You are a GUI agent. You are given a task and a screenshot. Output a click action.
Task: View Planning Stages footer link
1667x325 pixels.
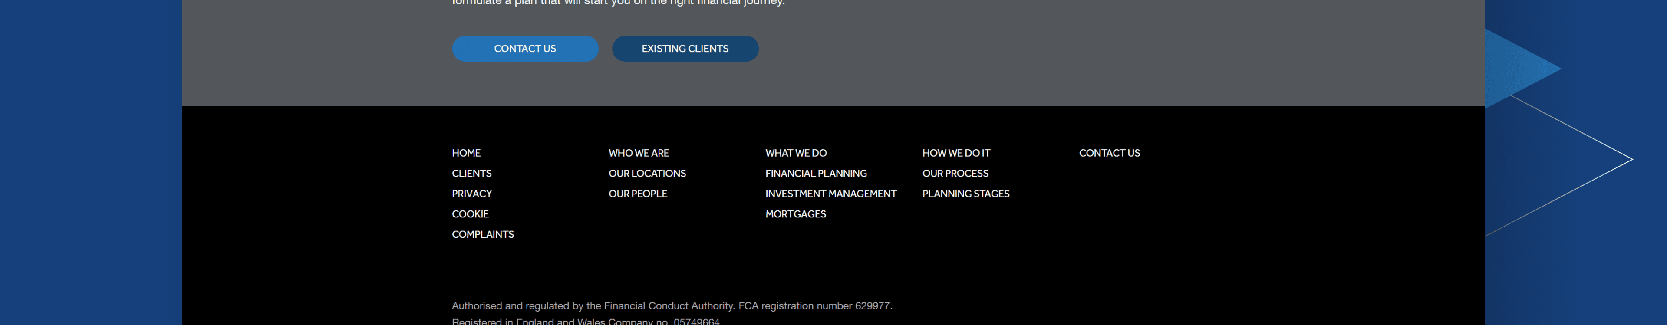click(x=965, y=194)
